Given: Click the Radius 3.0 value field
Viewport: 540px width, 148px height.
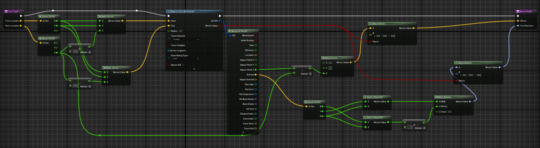Looking at the screenshot, I should (x=181, y=31).
